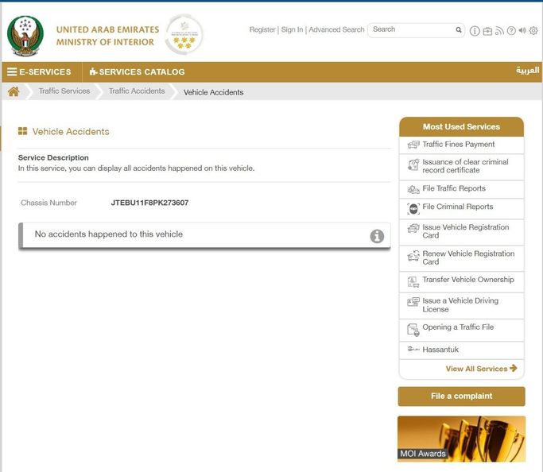Switch language to Arabic
The height and width of the screenshot is (472, 543).
tap(527, 71)
